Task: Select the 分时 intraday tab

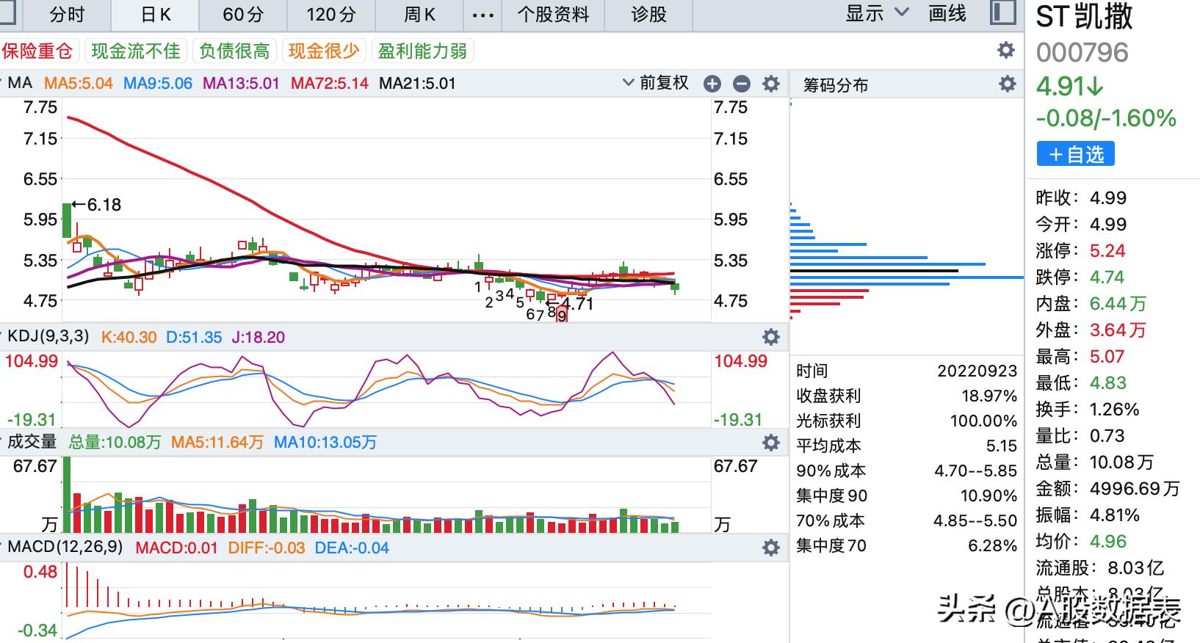Action: click(67, 15)
